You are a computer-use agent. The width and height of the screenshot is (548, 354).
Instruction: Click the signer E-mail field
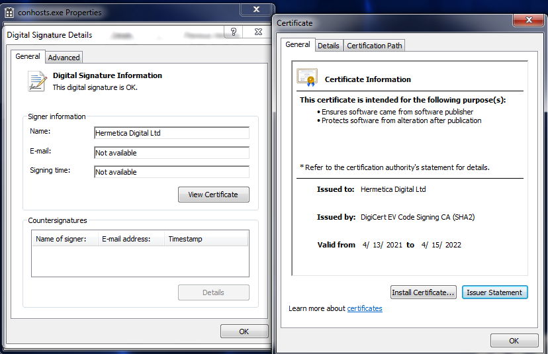(x=171, y=153)
